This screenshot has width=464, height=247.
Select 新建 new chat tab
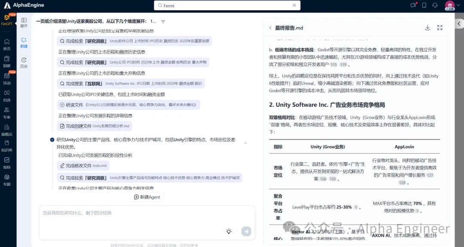(24, 43)
